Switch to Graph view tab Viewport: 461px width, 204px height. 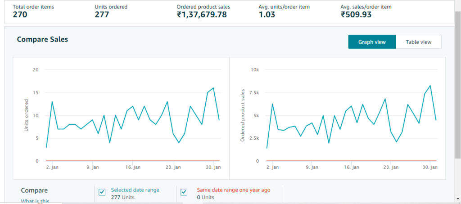tap(372, 42)
